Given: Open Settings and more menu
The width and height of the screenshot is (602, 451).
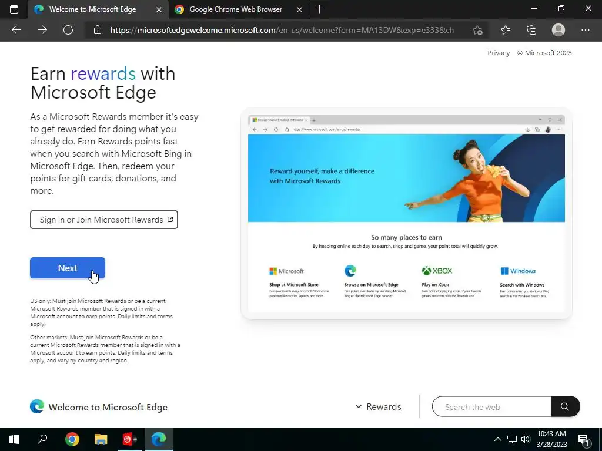Looking at the screenshot, I should click(585, 30).
